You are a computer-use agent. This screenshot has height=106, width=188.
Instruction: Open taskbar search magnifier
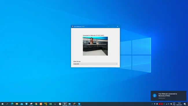(x=7, y=104)
